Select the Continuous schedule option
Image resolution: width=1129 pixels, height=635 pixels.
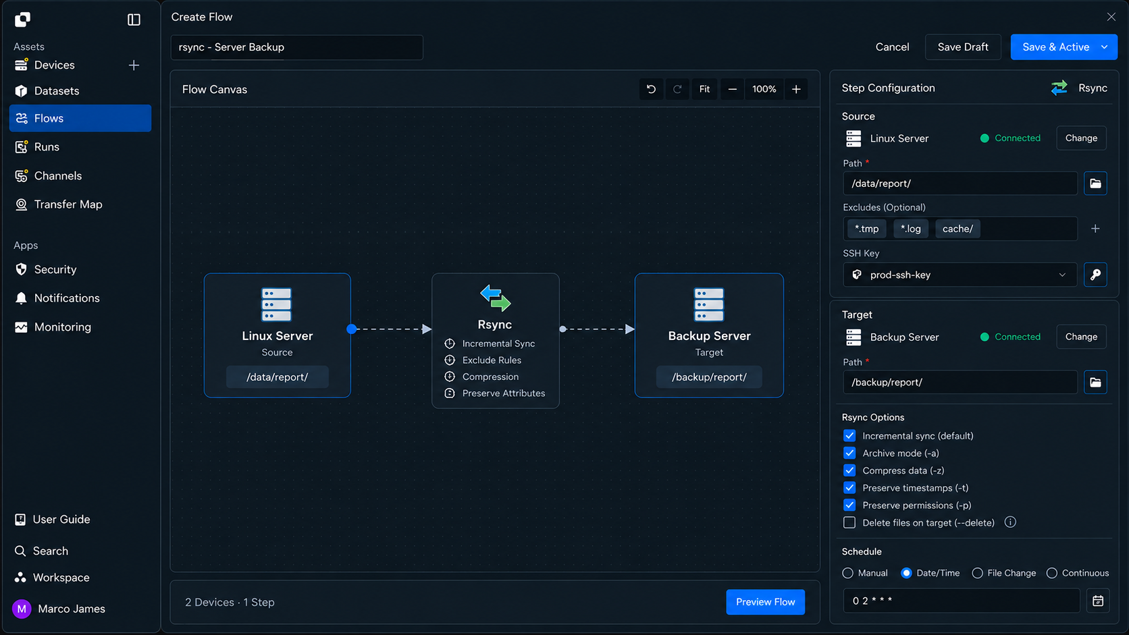[1052, 573]
